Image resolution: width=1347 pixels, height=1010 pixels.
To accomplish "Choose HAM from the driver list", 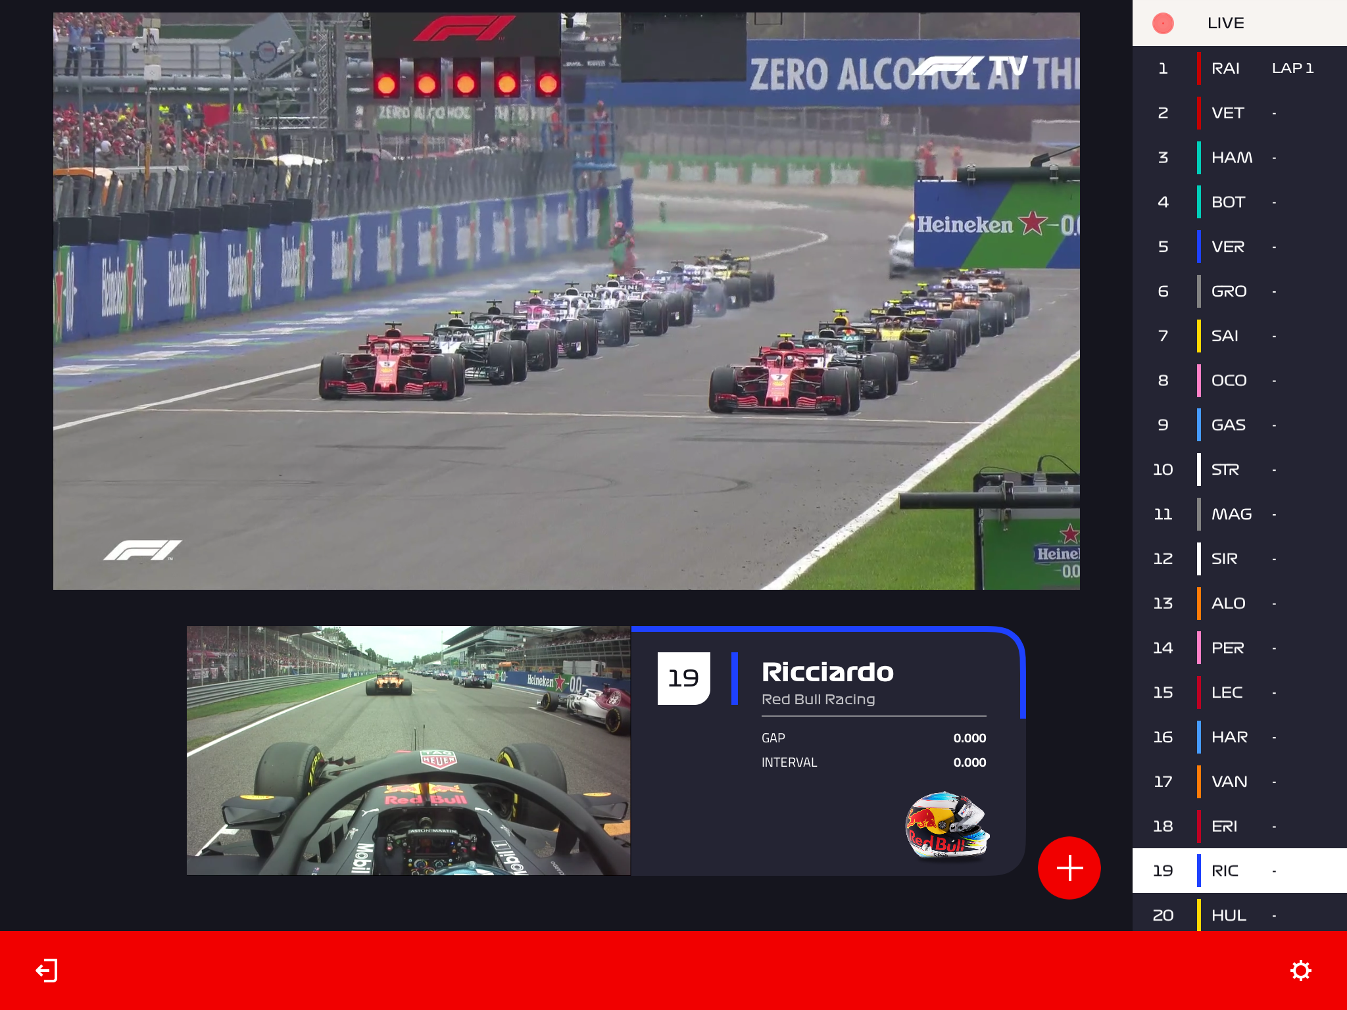I will click(x=1231, y=158).
